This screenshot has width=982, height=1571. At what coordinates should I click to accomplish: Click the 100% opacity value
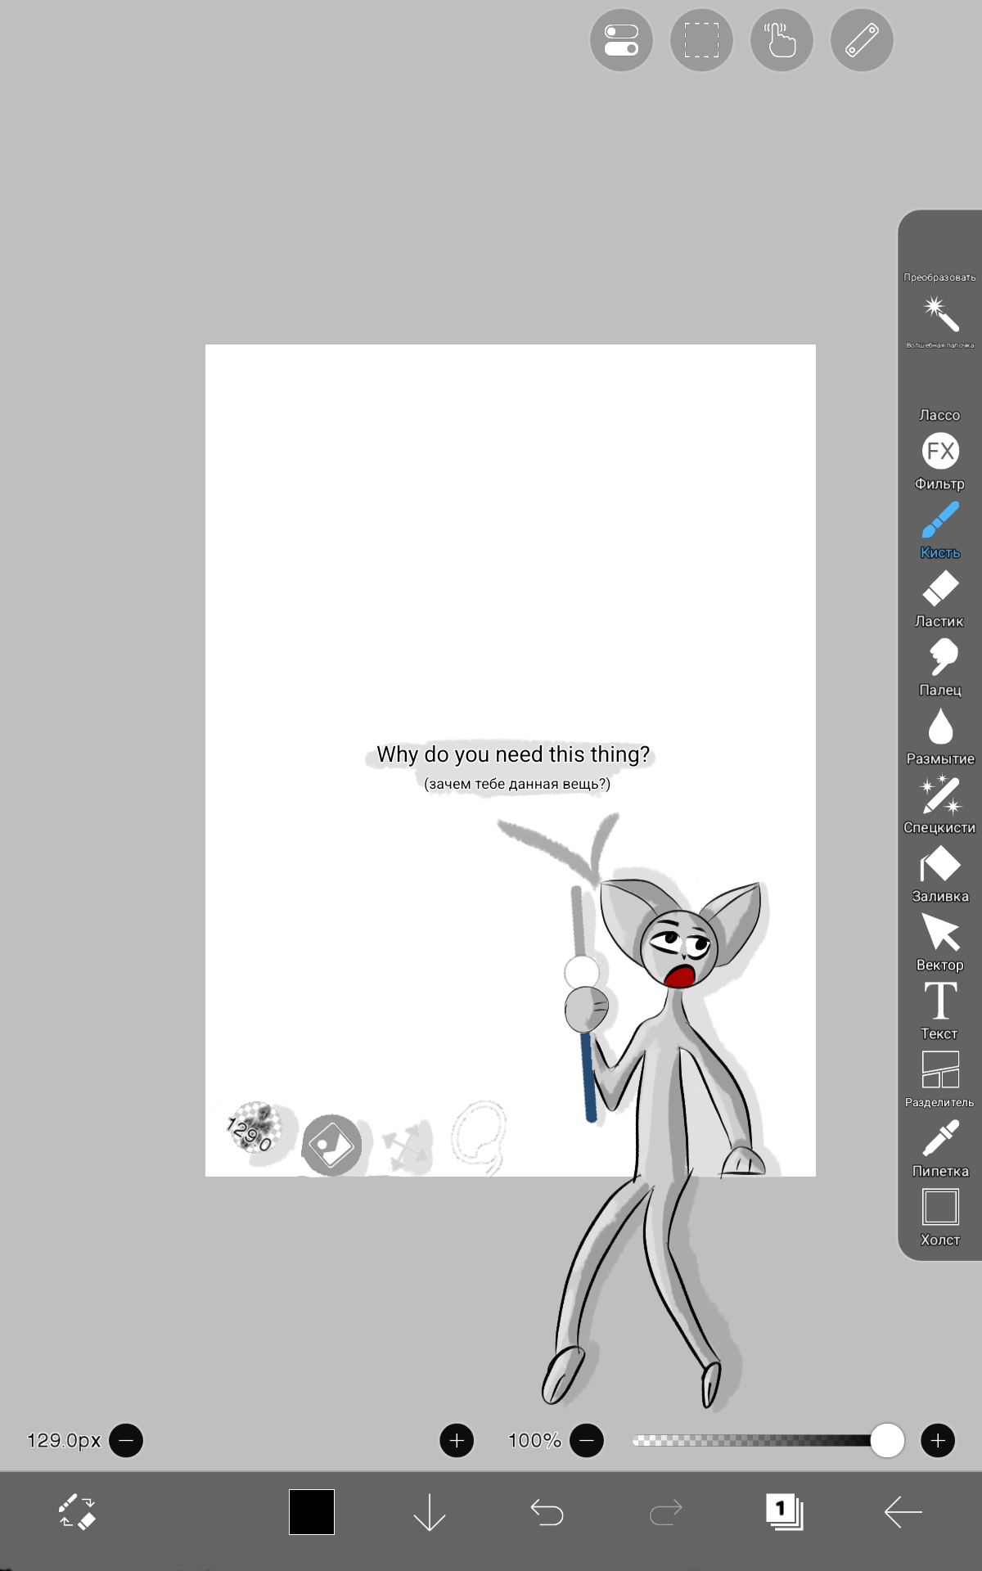pyautogui.click(x=534, y=1440)
